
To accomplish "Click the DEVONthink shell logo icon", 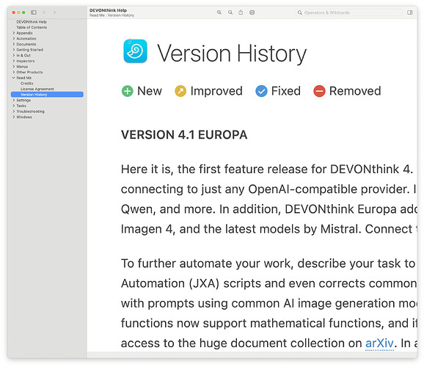I will (135, 51).
